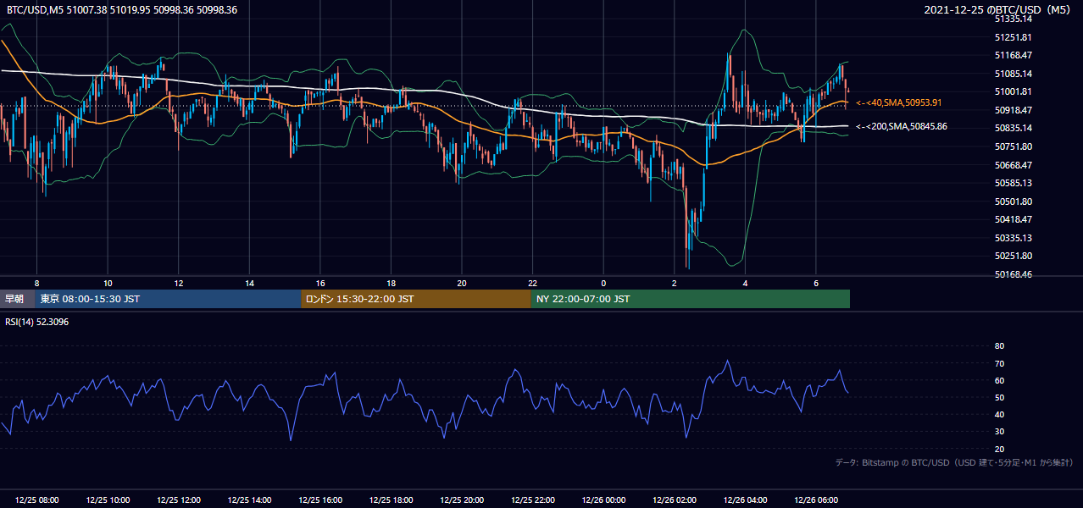
Task: Select the 51168.47 price axis label
Action: coord(1013,55)
